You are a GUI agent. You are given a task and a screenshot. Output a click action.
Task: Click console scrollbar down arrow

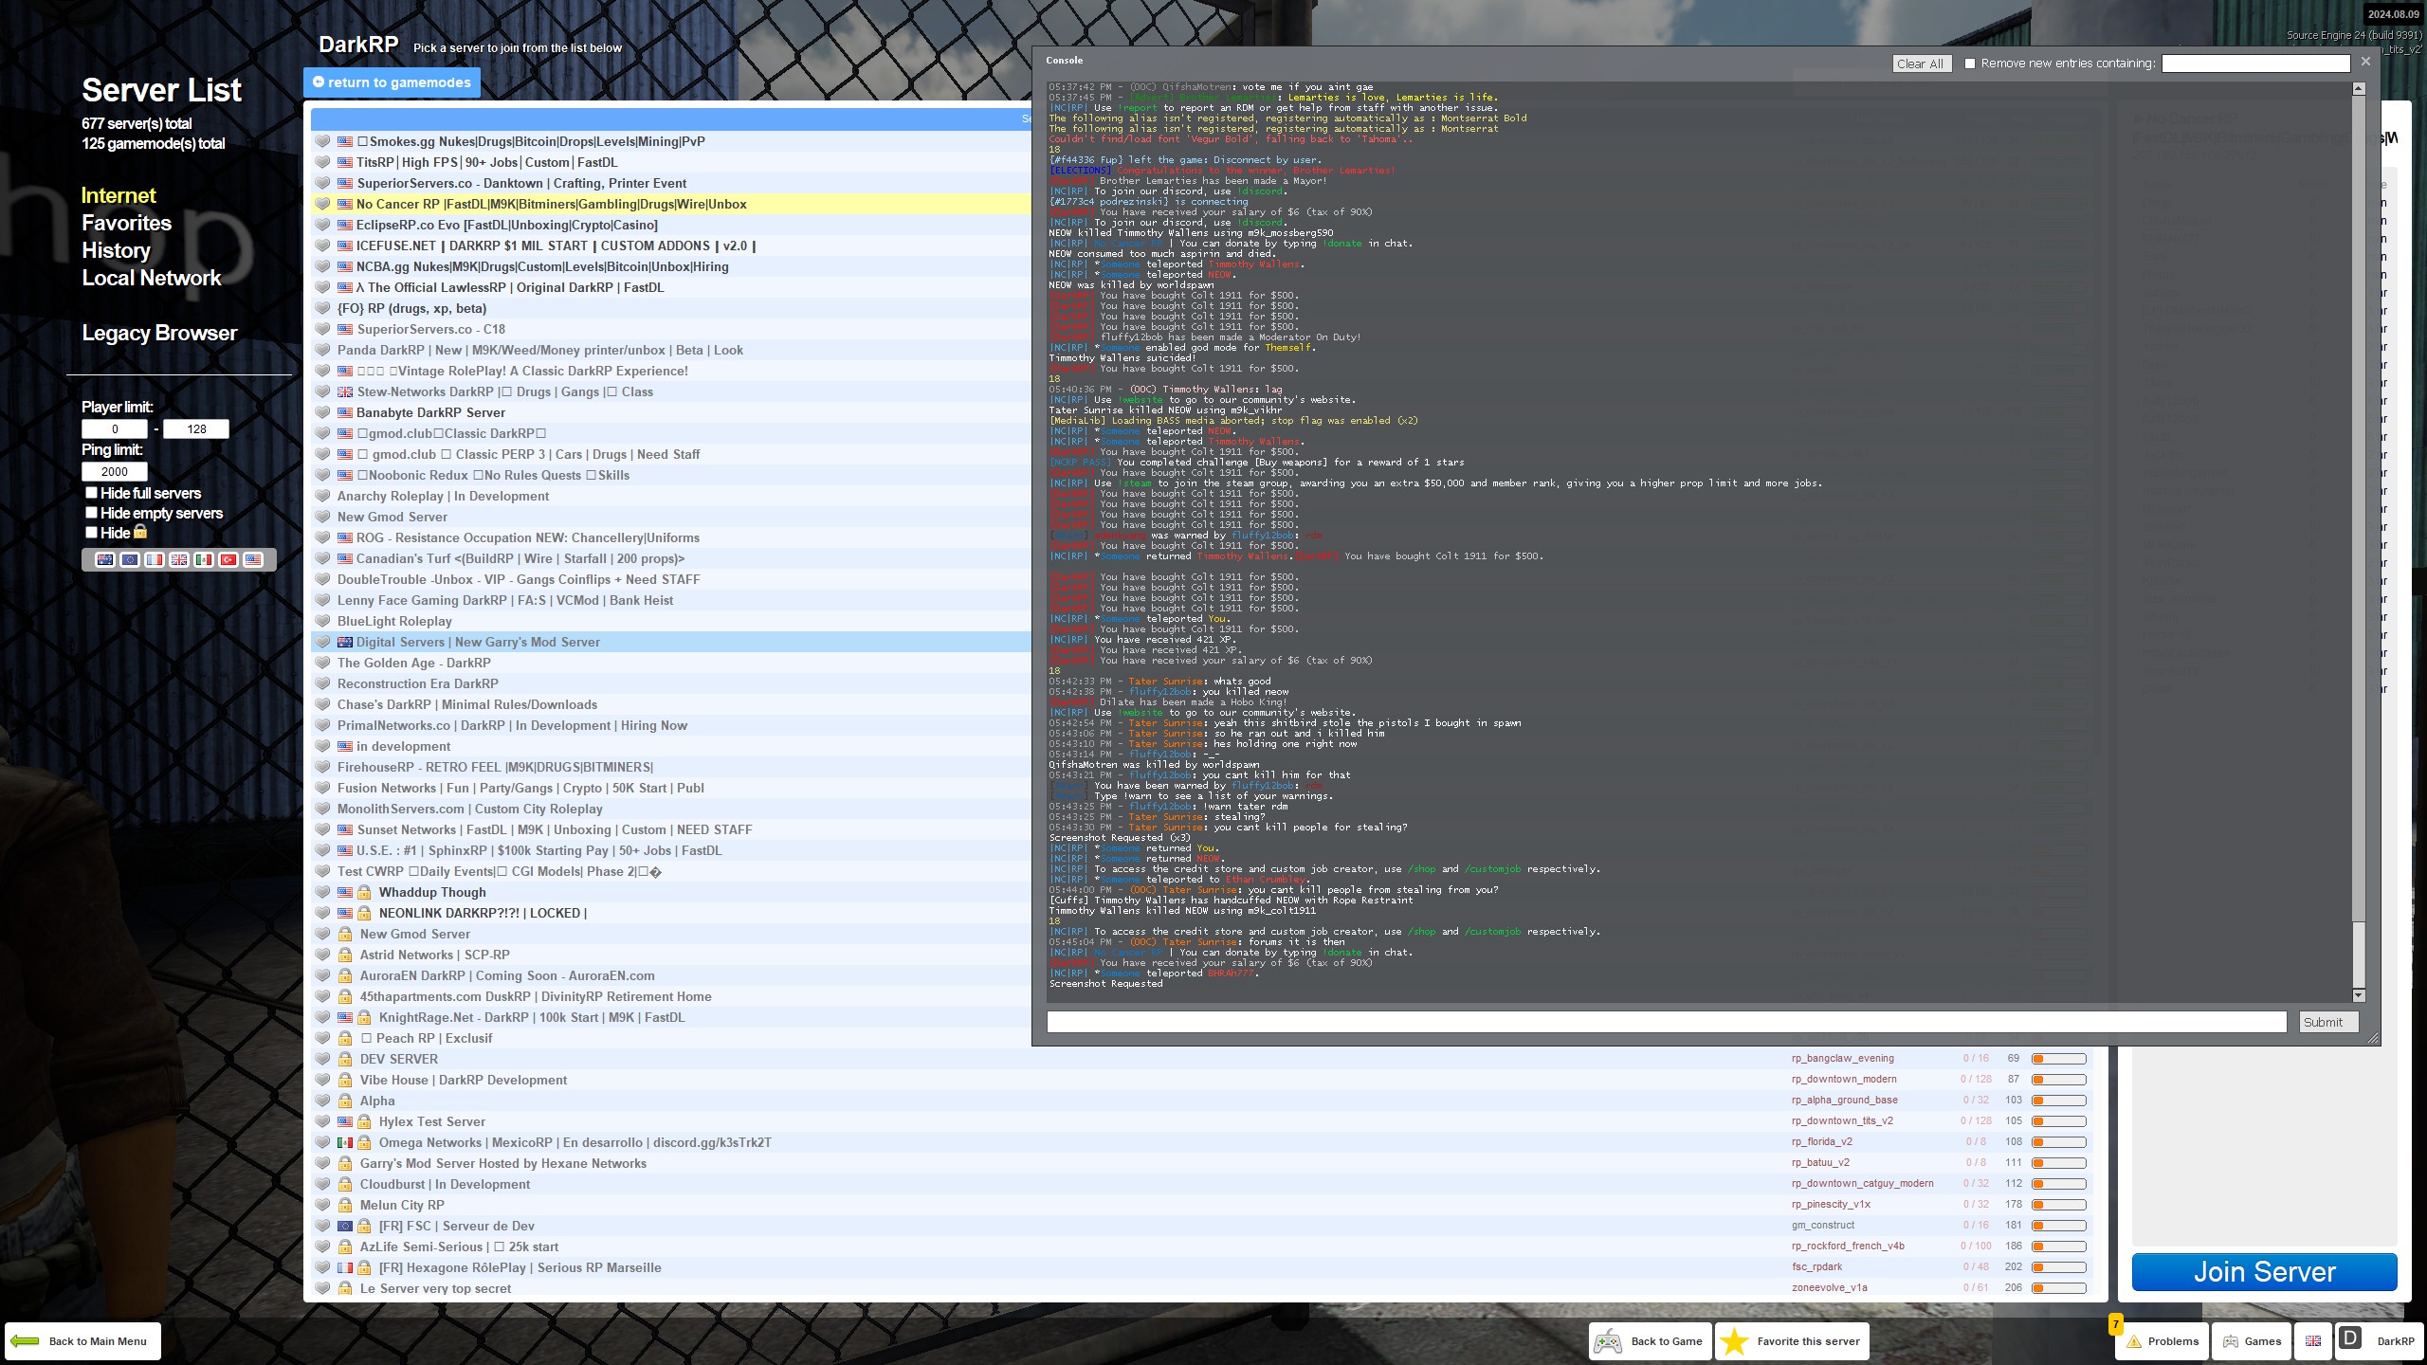2359,995
